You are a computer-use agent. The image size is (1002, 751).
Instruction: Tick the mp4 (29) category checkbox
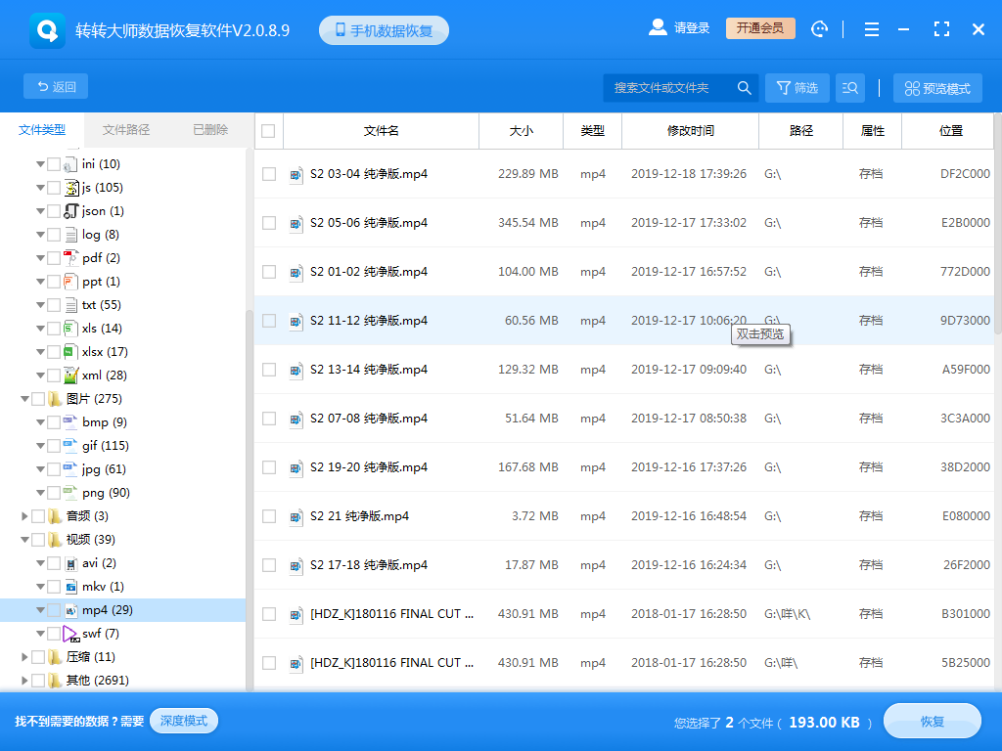pyautogui.click(x=55, y=610)
